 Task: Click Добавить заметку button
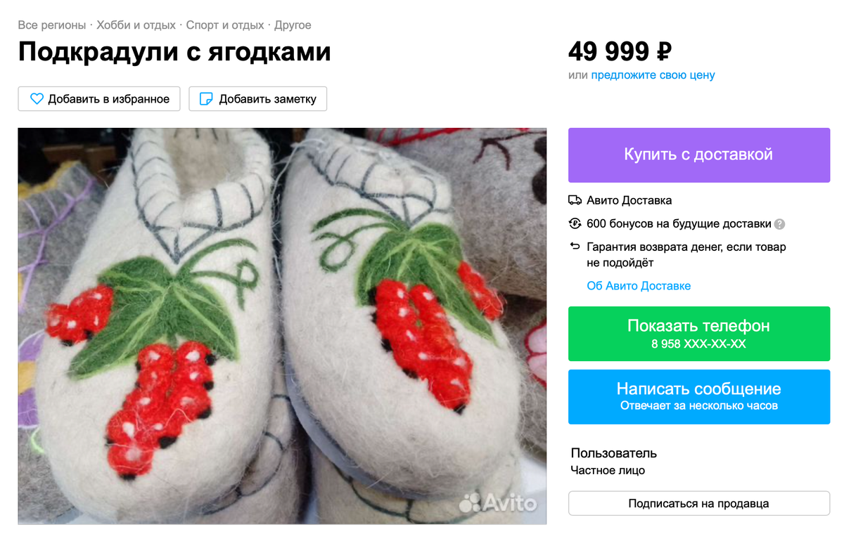pyautogui.click(x=257, y=99)
